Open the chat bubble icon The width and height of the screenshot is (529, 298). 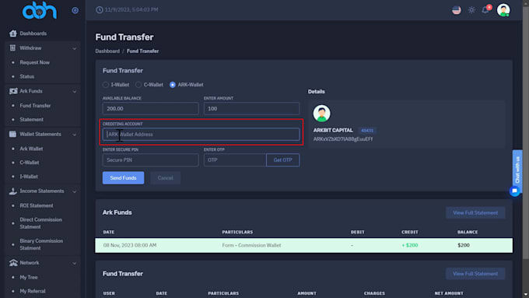pos(514,191)
